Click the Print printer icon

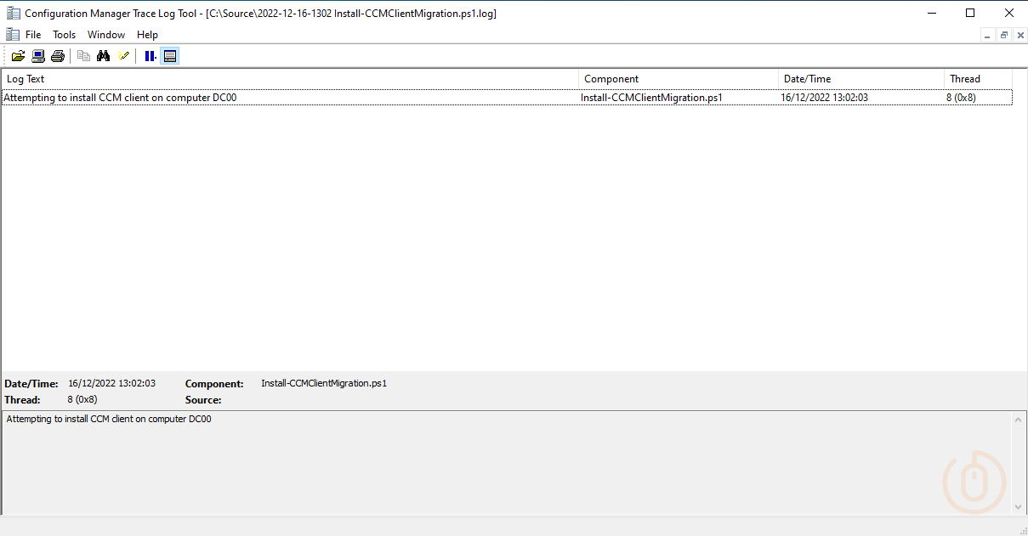58,56
